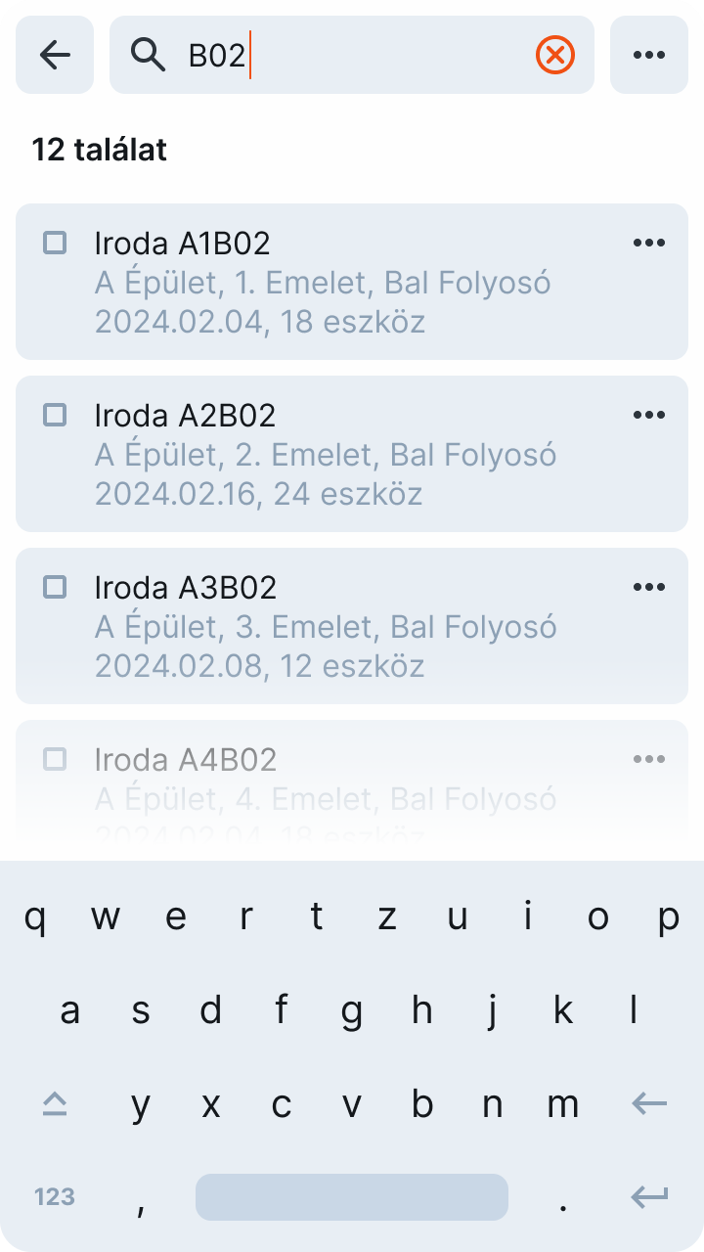Viewport: 704px width, 1252px height.
Task: Open options menu for Iroda A1B02
Action: pyautogui.click(x=649, y=243)
